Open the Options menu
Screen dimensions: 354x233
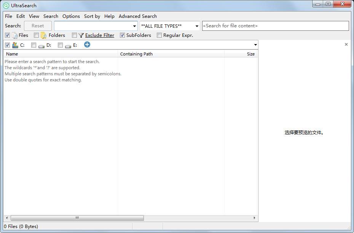pyautogui.click(x=71, y=16)
